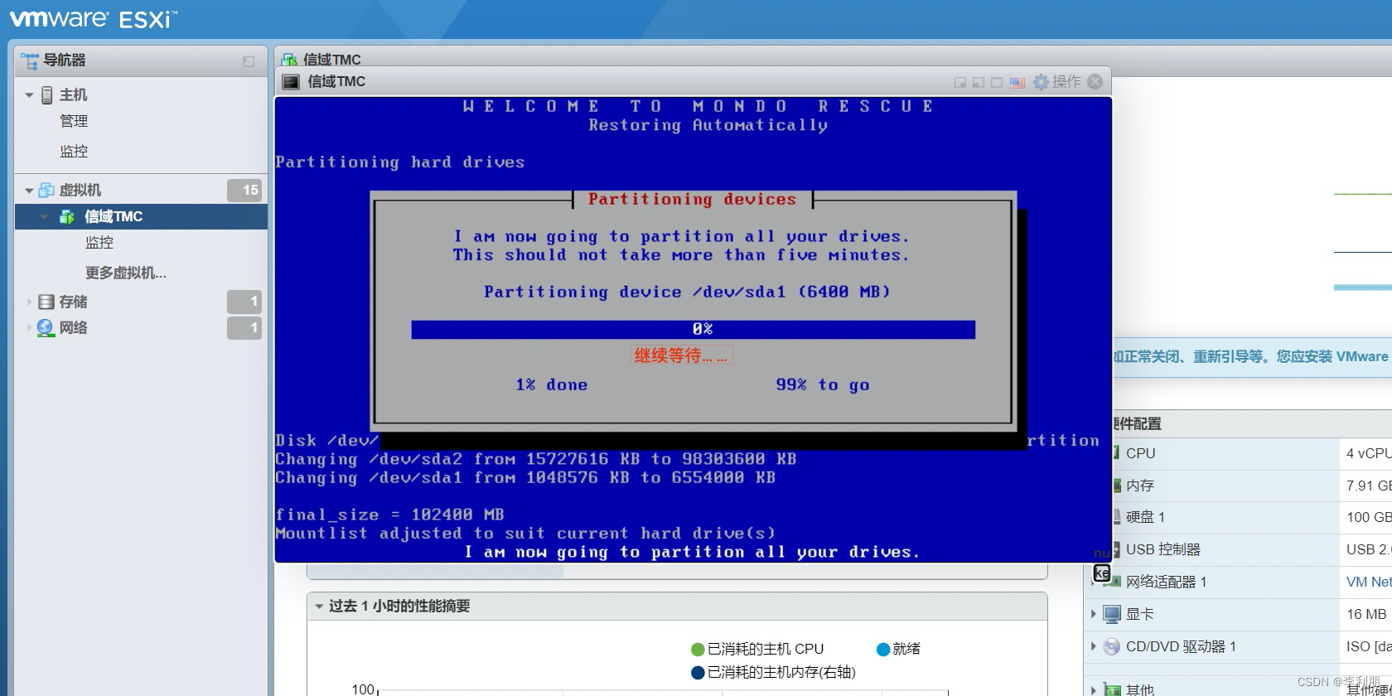Click the gear icon next to 操作
This screenshot has height=696, width=1392.
(x=1041, y=82)
